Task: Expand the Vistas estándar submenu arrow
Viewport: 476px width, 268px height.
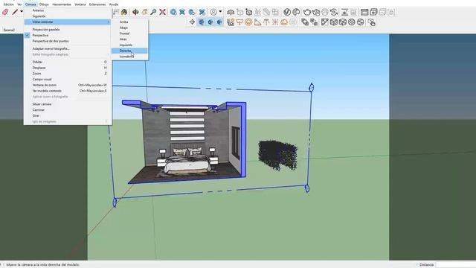Action: (109, 22)
